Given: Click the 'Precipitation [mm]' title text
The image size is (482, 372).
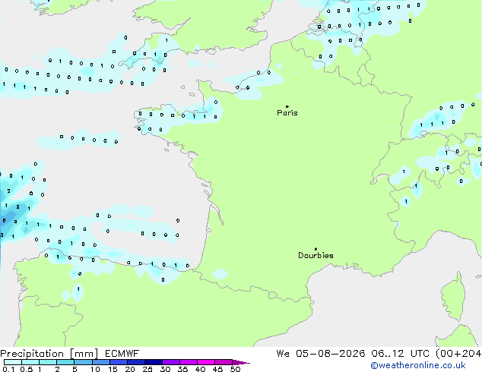Looking at the screenshot, I should click(49, 354).
